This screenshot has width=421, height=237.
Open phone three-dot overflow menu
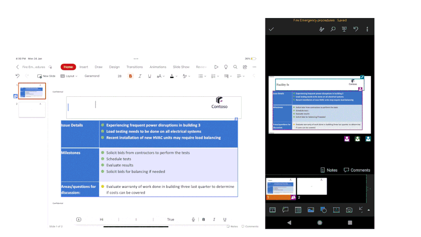(x=368, y=29)
